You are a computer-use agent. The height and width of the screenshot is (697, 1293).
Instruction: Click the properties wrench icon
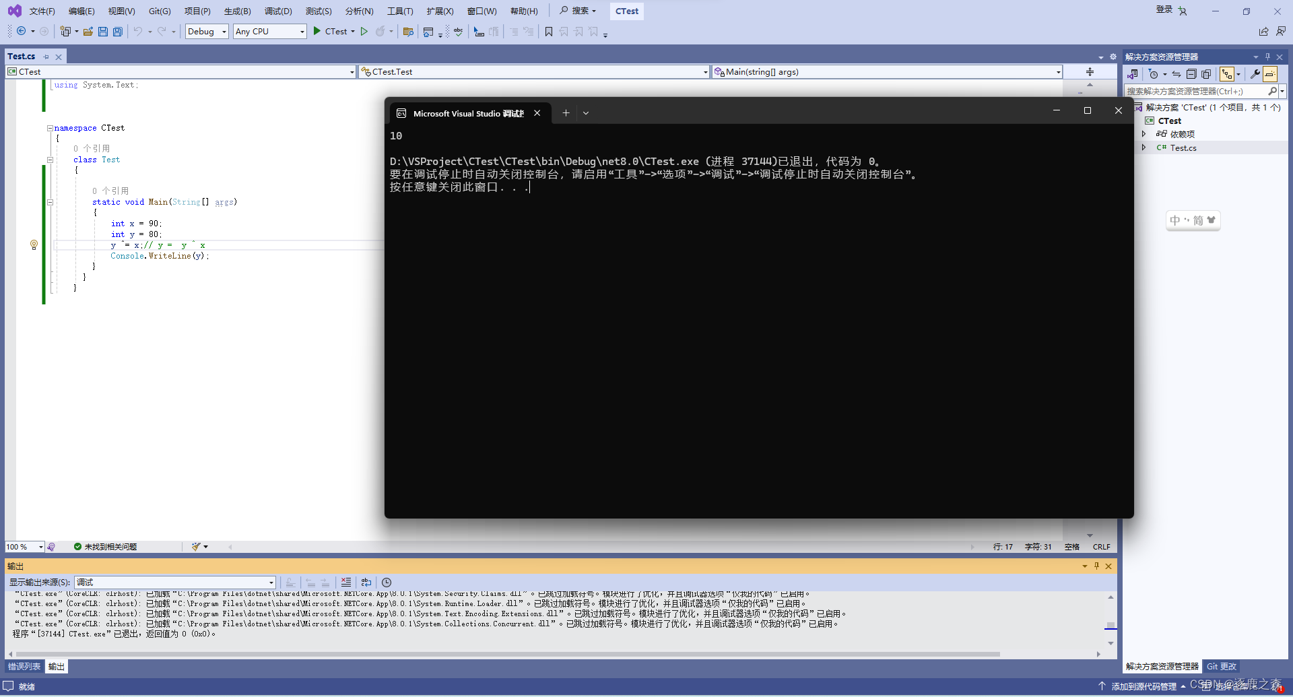[x=1255, y=74]
